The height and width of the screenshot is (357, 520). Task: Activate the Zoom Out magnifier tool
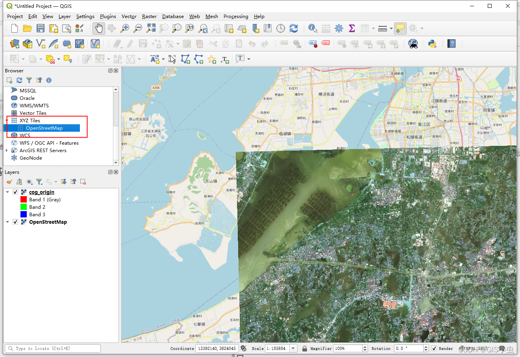pyautogui.click(x=138, y=28)
